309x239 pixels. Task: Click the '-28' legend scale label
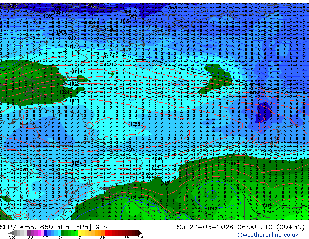click(10, 237)
